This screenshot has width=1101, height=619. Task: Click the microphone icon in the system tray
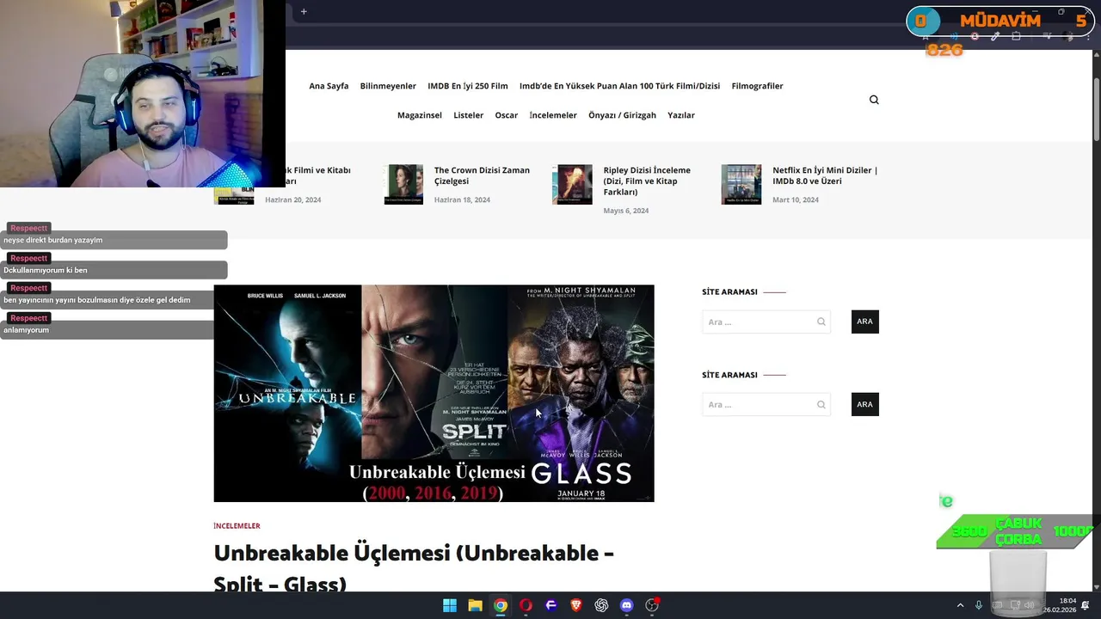coord(979,605)
